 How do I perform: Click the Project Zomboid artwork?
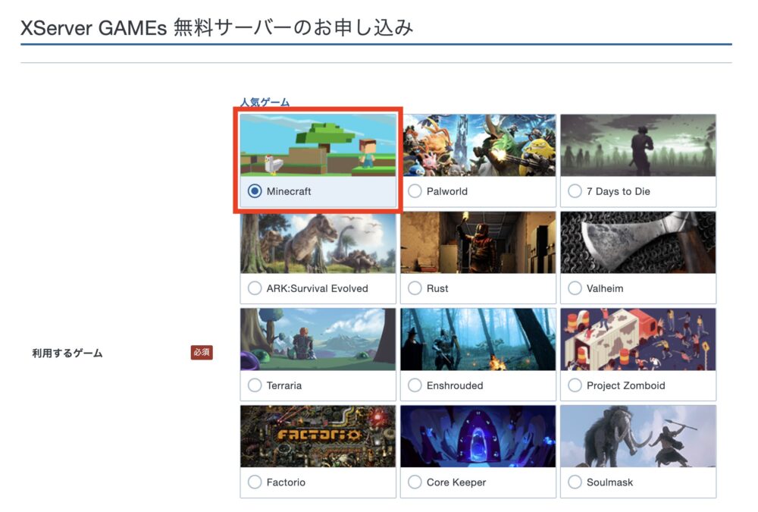coord(638,340)
